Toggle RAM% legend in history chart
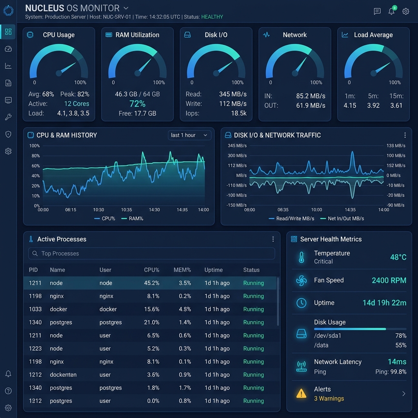This screenshot has height=418, width=418. click(x=132, y=218)
